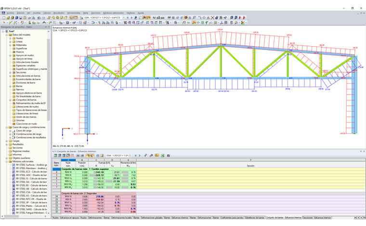366x226 pixels.
Task: Open the CO4 dropdown in the table toolbar
Action: coord(130,156)
